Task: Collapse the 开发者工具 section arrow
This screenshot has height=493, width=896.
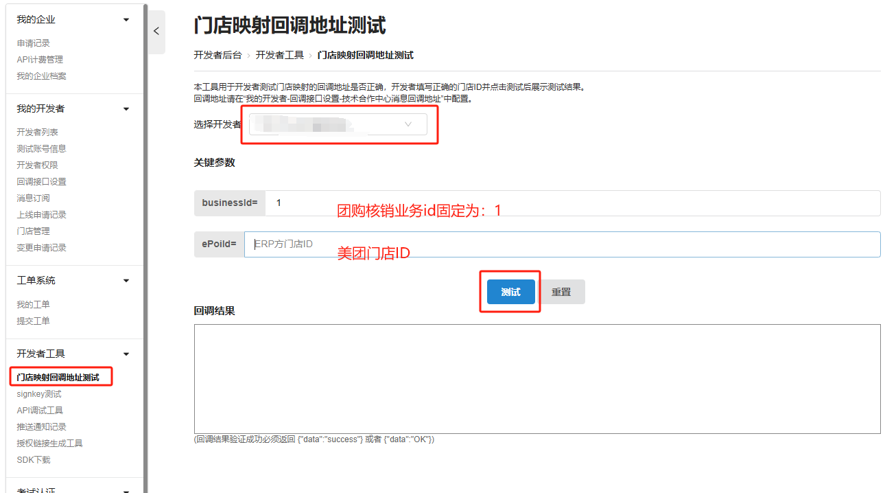Action: click(126, 354)
